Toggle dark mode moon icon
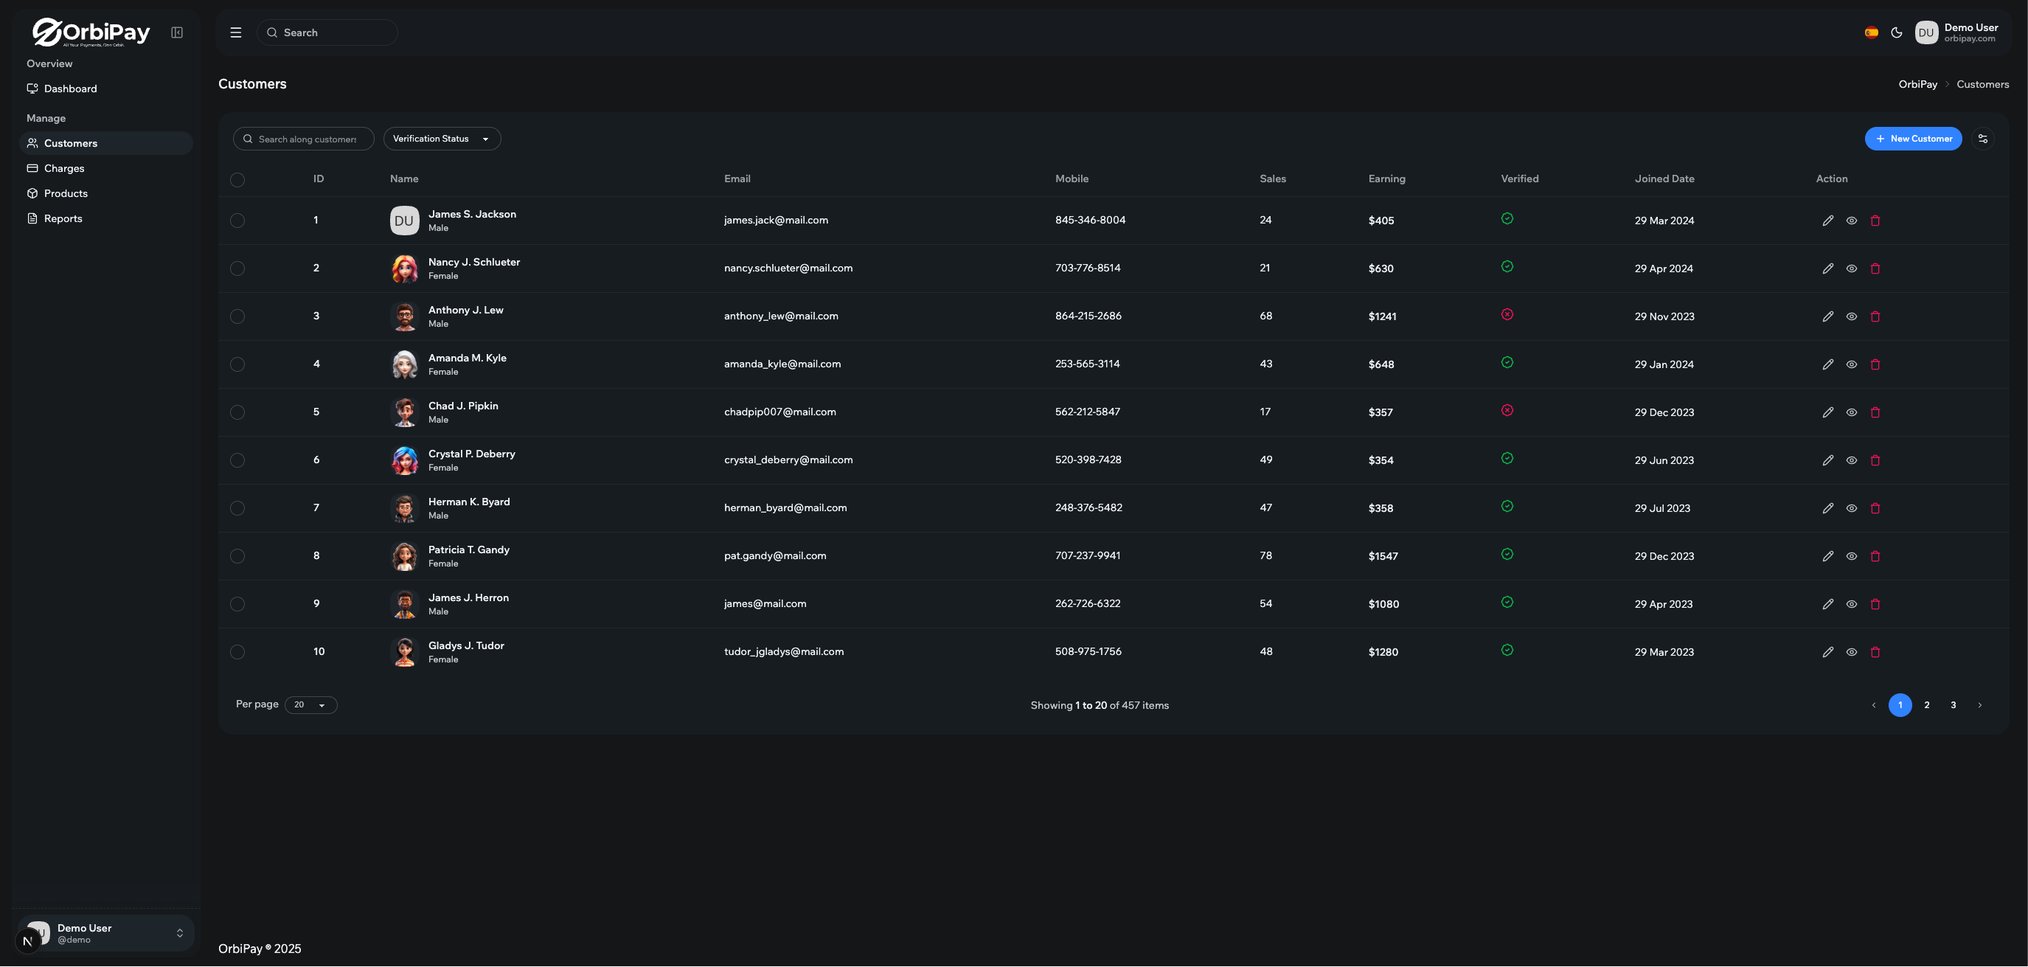 (x=1897, y=32)
